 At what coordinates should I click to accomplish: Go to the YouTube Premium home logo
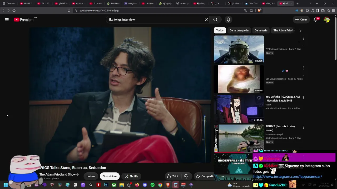click(24, 20)
